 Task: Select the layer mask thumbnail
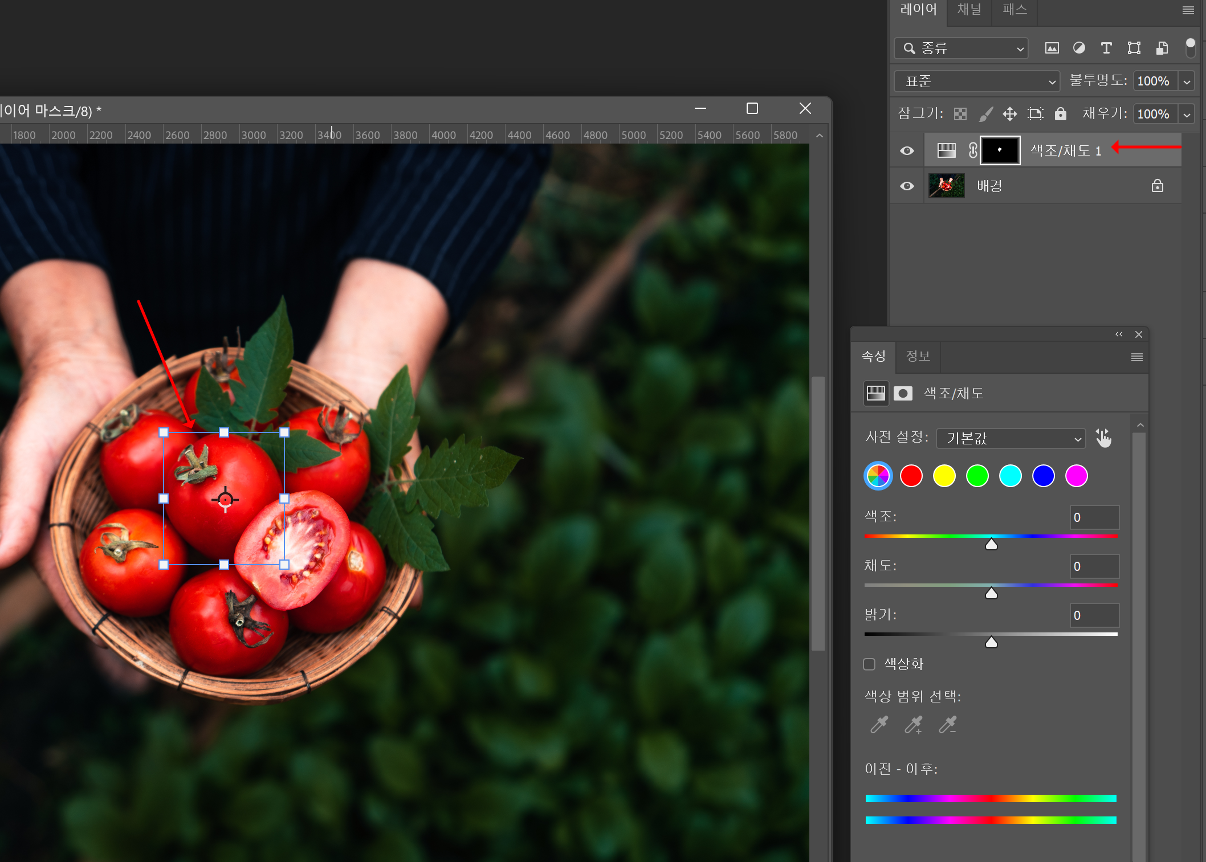click(x=1000, y=150)
